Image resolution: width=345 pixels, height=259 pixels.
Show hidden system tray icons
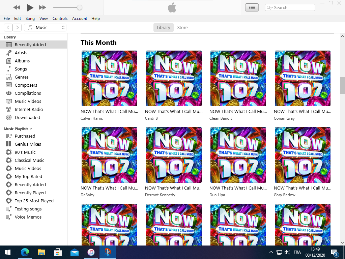tap(271, 252)
